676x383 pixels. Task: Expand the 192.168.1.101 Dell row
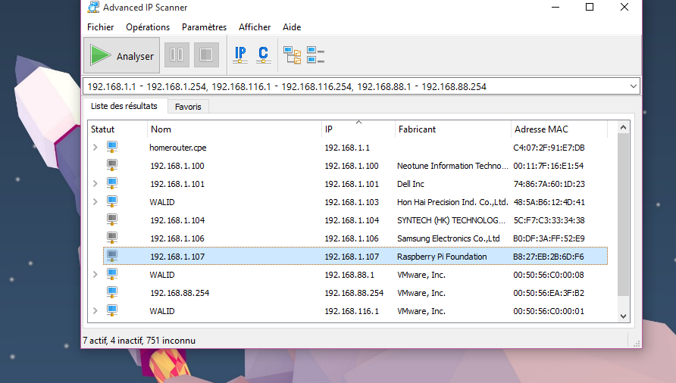95,183
